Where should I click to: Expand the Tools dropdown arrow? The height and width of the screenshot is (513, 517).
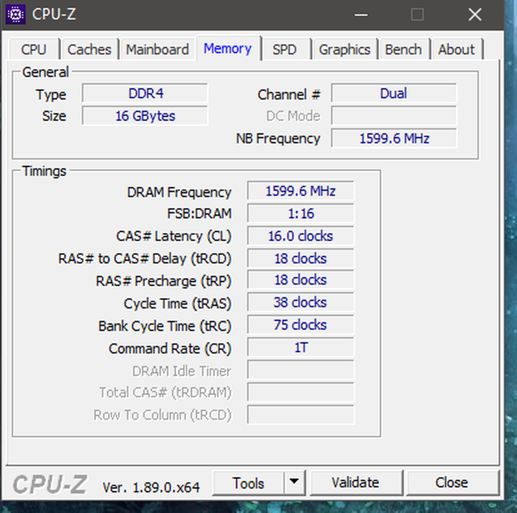pos(294,482)
